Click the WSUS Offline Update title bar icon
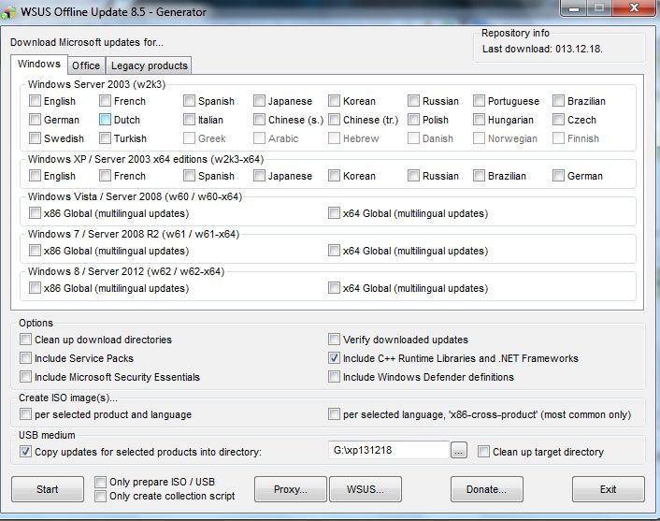The image size is (660, 521). (x=8, y=12)
